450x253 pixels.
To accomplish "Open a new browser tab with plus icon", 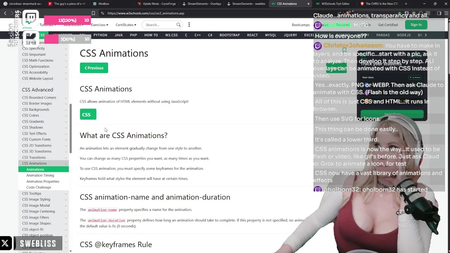I will tap(406, 4).
